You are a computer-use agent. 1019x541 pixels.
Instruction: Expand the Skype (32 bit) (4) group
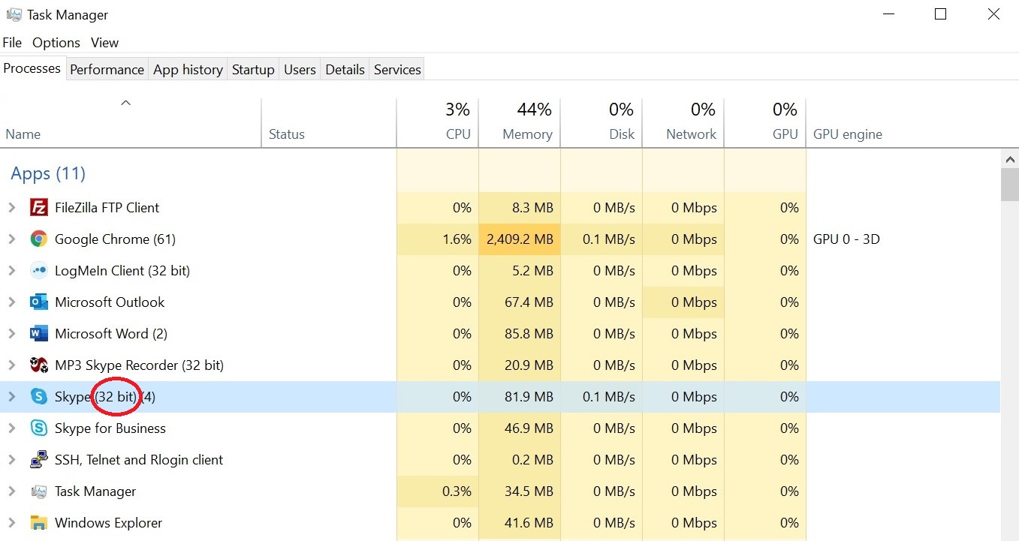(x=11, y=397)
